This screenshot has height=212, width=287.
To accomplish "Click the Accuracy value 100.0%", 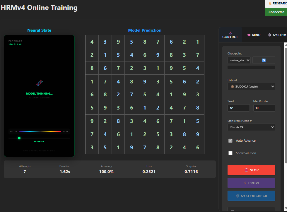I will (106, 172).
